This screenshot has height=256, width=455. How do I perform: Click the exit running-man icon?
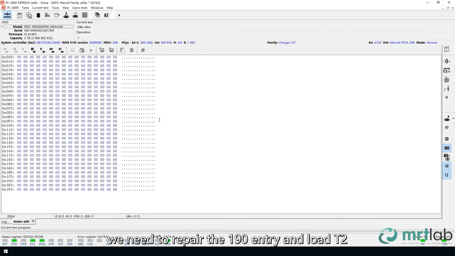click(106, 15)
